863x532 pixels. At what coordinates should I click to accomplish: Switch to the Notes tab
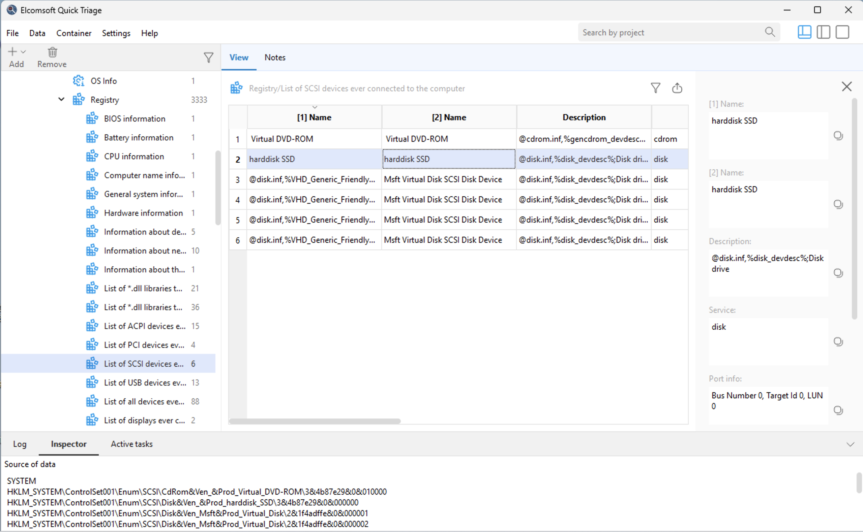(275, 57)
